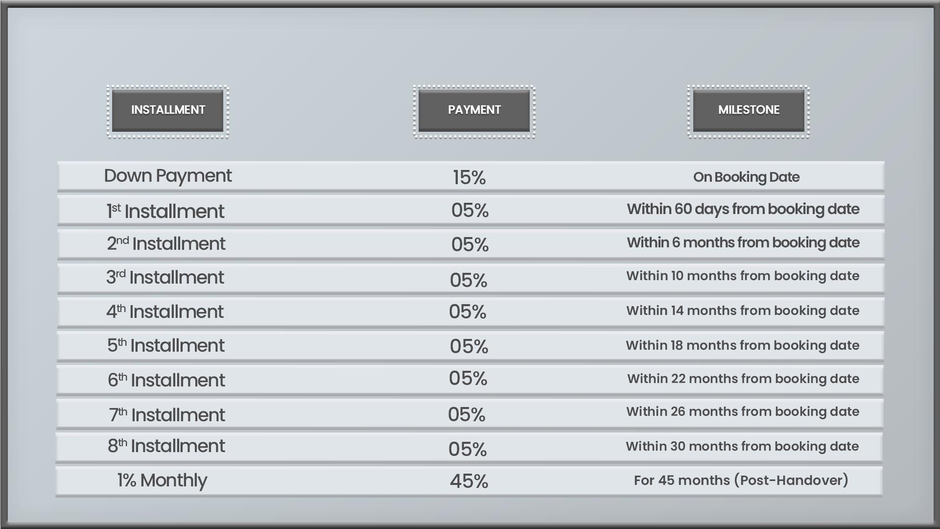This screenshot has width=940, height=529.
Task: Click the 45% payment value
Action: pyautogui.click(x=469, y=481)
